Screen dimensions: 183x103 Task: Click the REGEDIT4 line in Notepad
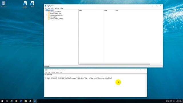(x=48, y=74)
